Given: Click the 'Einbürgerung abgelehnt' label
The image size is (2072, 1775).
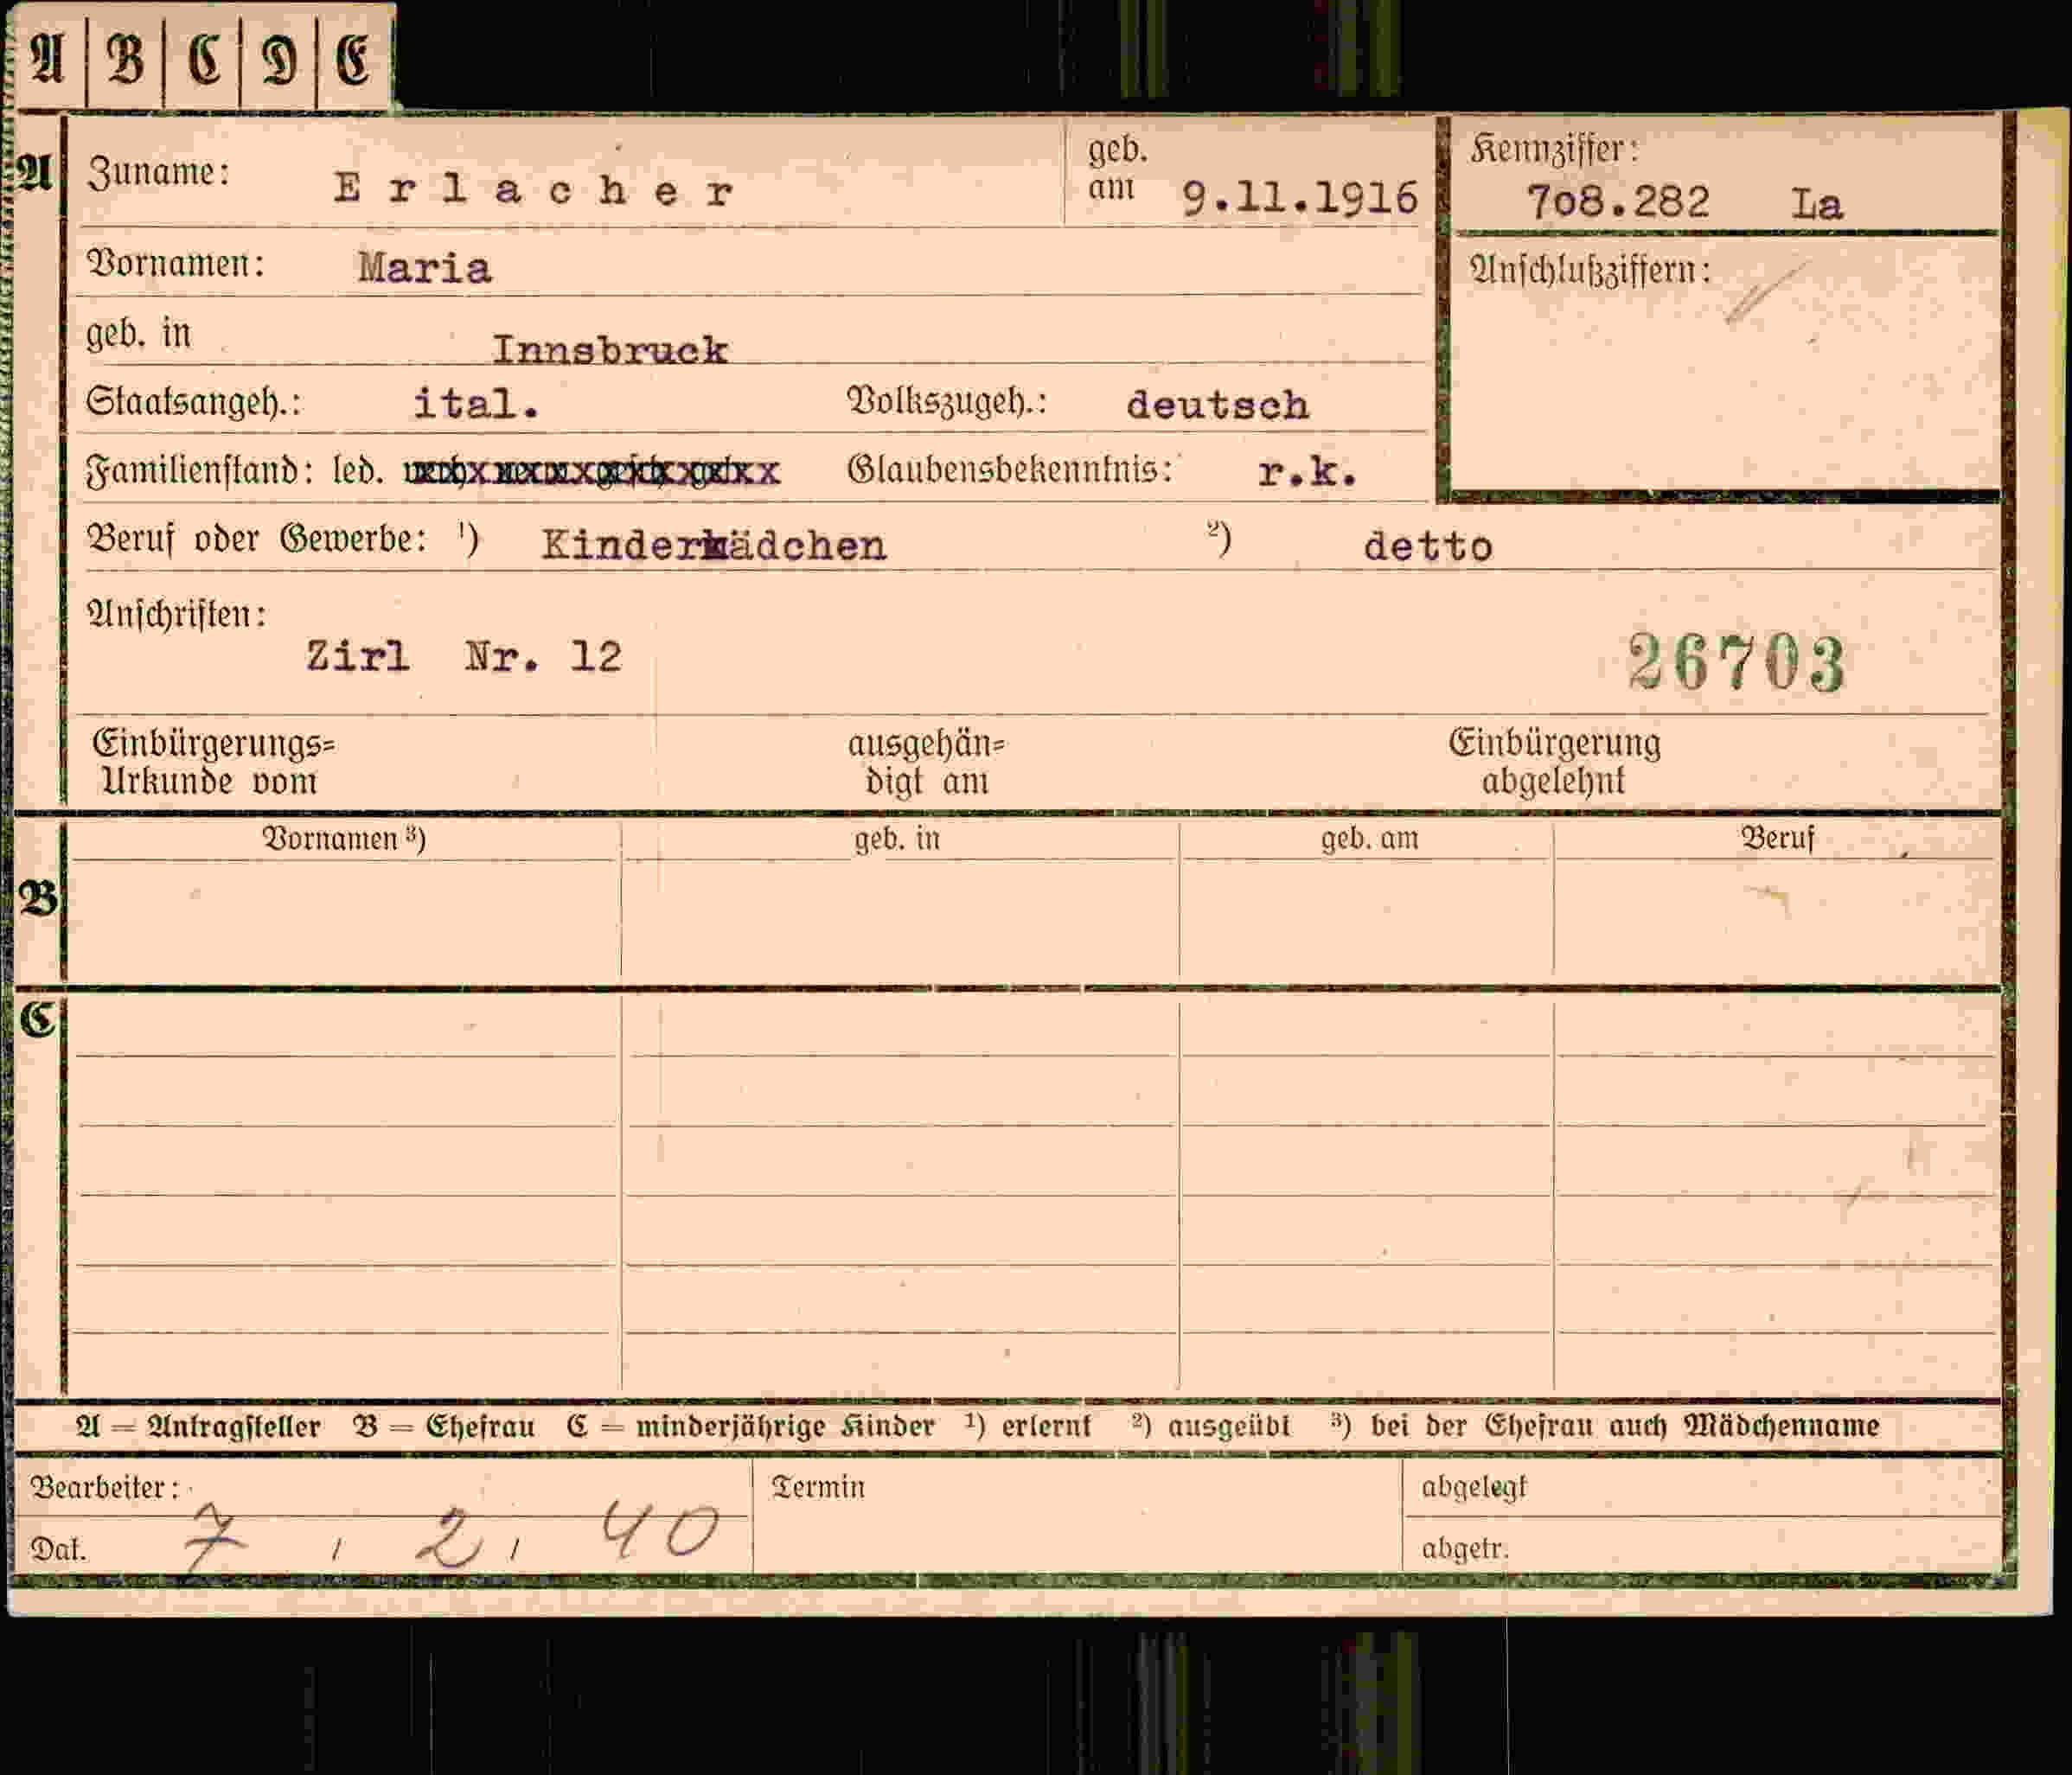Looking at the screenshot, I should pos(1554,761).
